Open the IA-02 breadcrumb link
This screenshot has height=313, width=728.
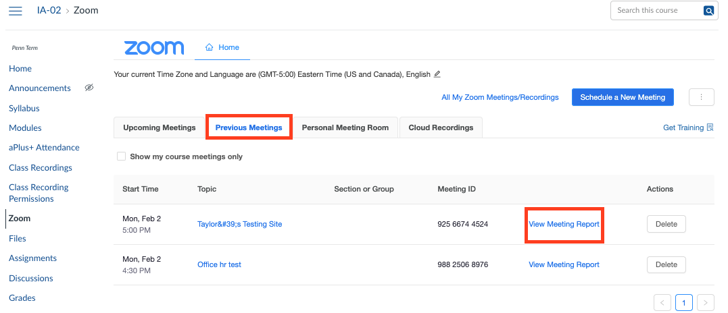(x=49, y=10)
